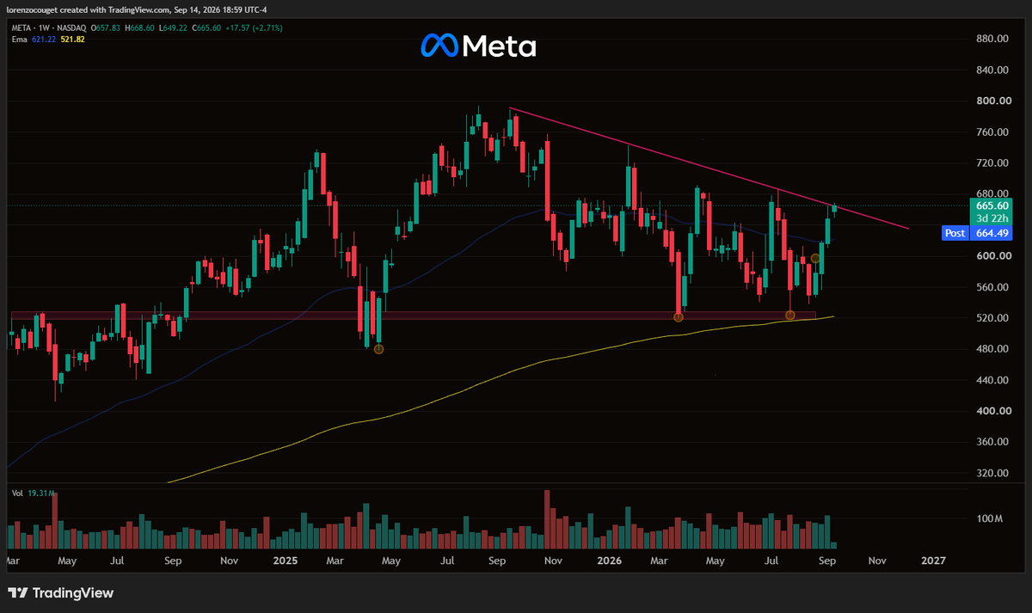The height and width of the screenshot is (613, 1032).
Task: Select the pink descending trendline
Action: click(709, 169)
